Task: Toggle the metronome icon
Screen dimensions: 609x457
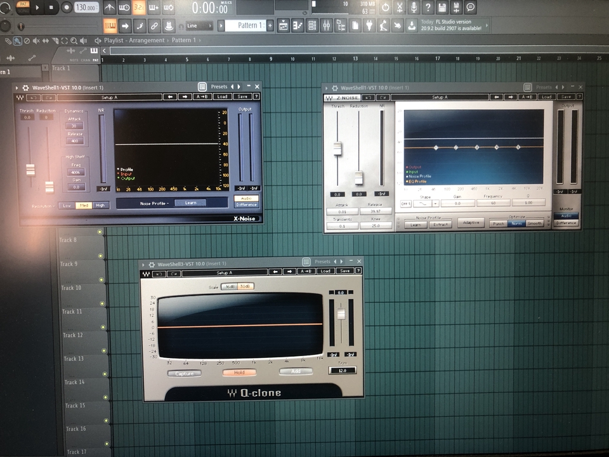Action: pyautogui.click(x=110, y=7)
